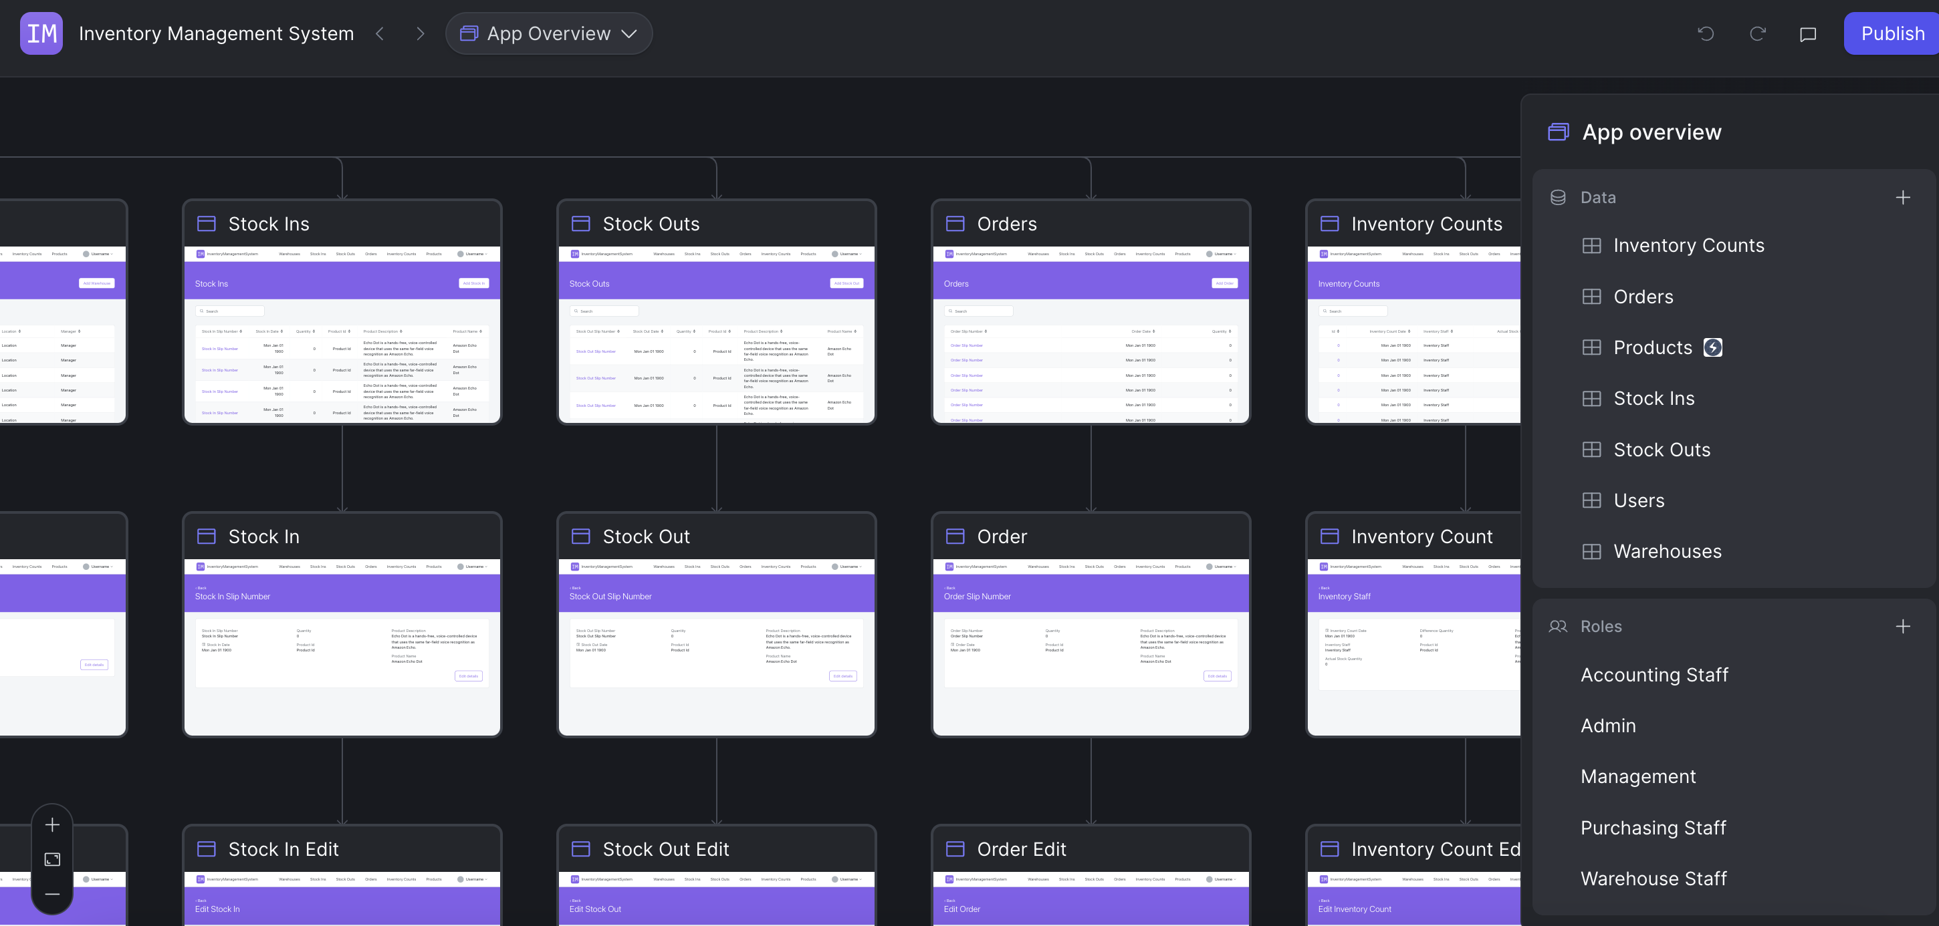Go to the previous screen chevron
This screenshot has width=1939, height=926.
pos(380,34)
